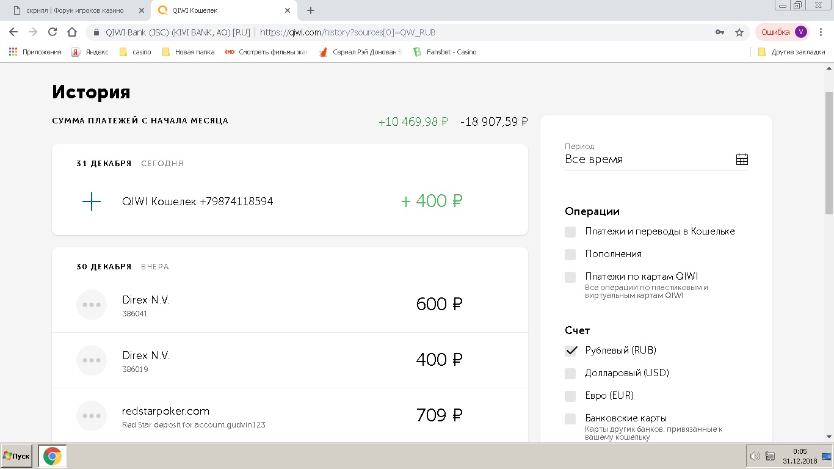Open Chrome profile avatar V
This screenshot has height=469, width=834.
point(801,32)
